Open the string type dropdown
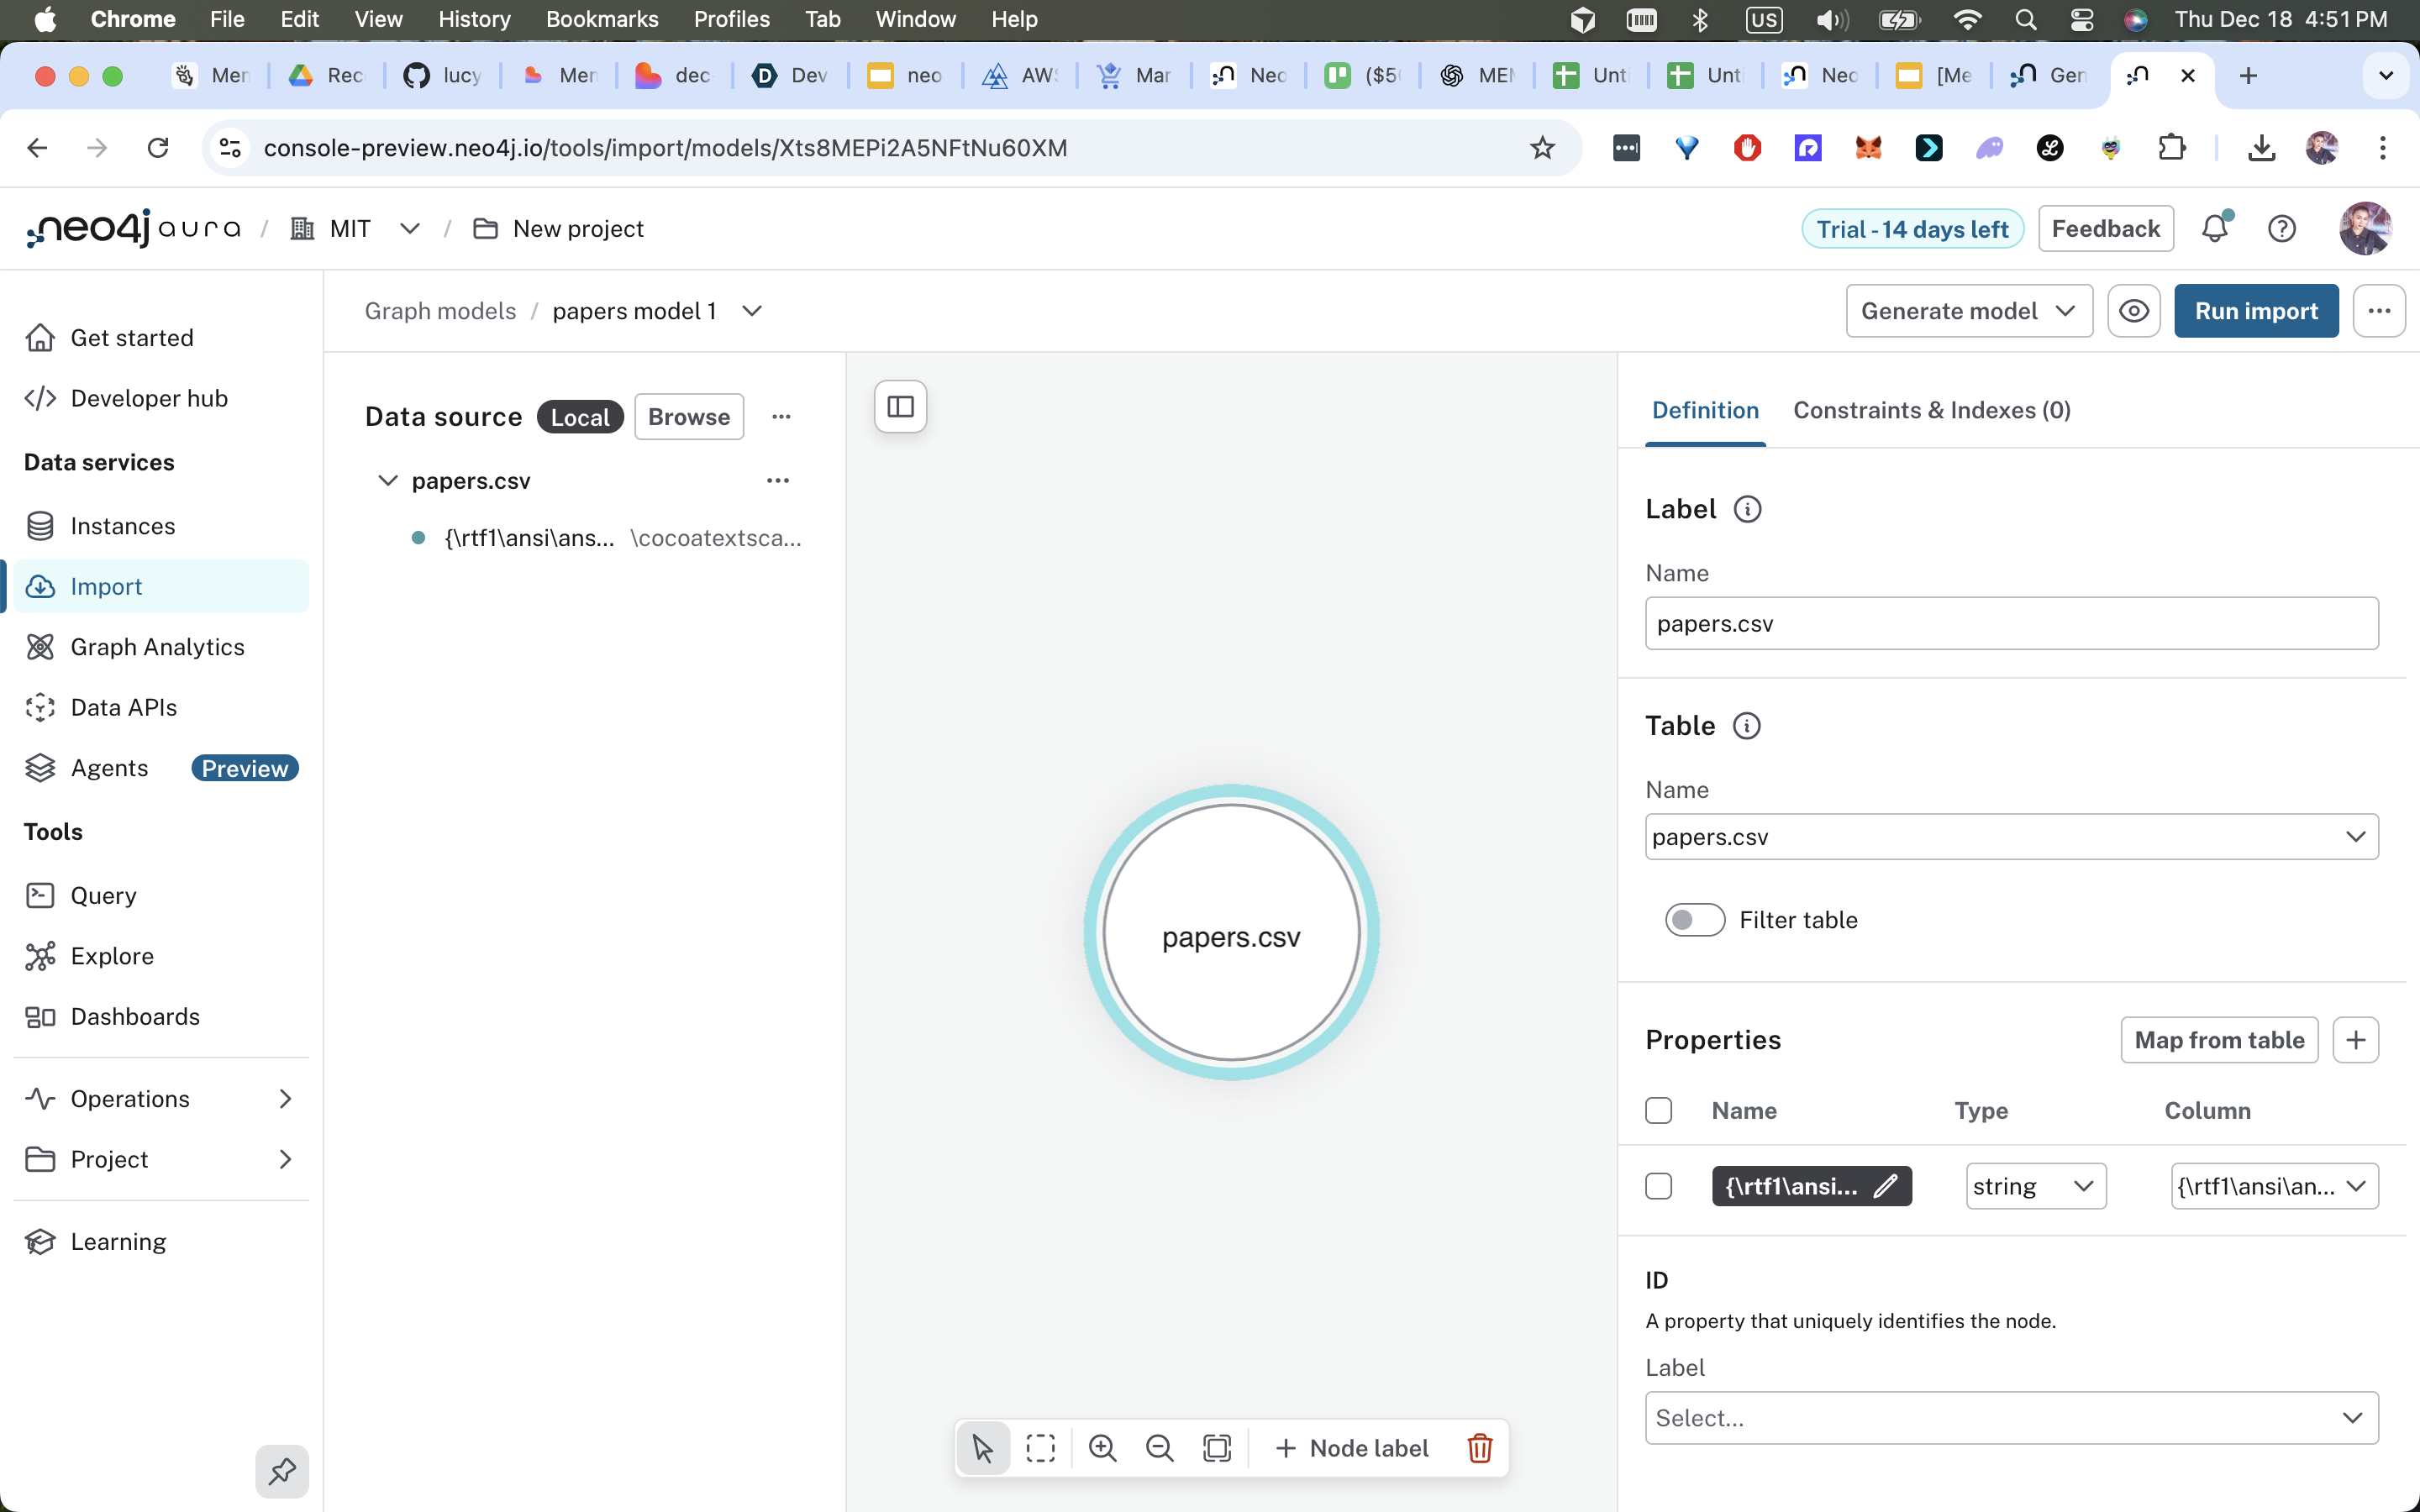Screen dimensions: 2420x1512 pyautogui.click(x=2034, y=1186)
